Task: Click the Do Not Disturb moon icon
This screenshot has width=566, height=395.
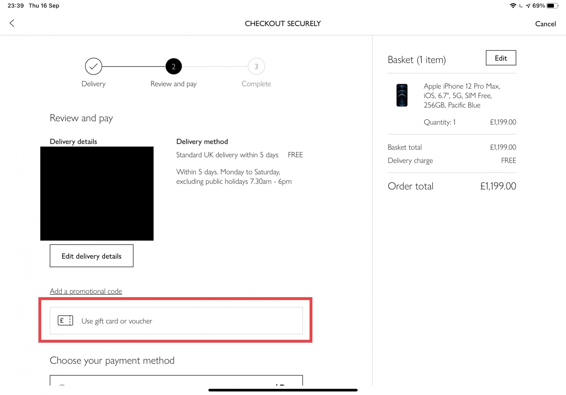Action: click(x=521, y=6)
